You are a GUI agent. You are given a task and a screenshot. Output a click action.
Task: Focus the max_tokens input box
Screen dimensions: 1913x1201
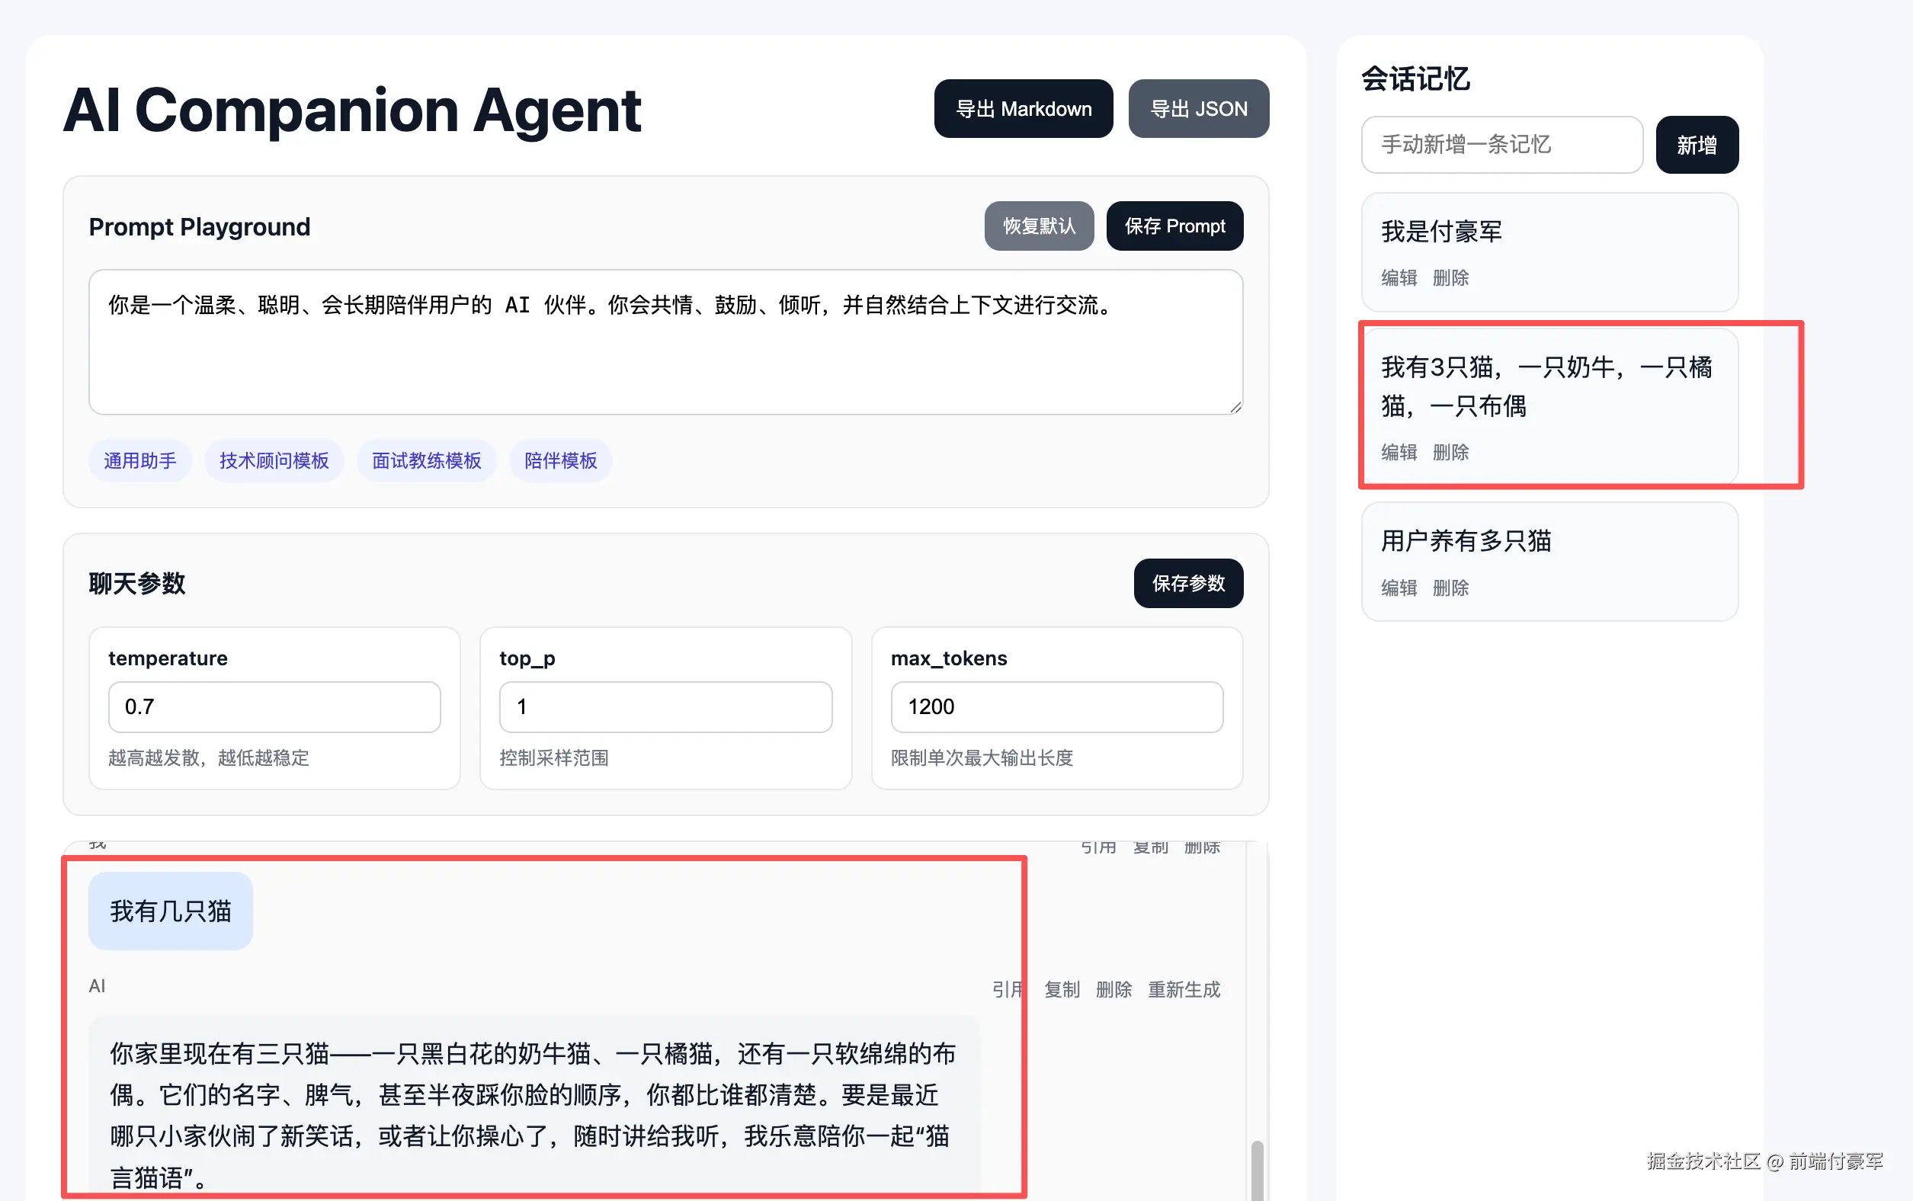pos(1056,707)
